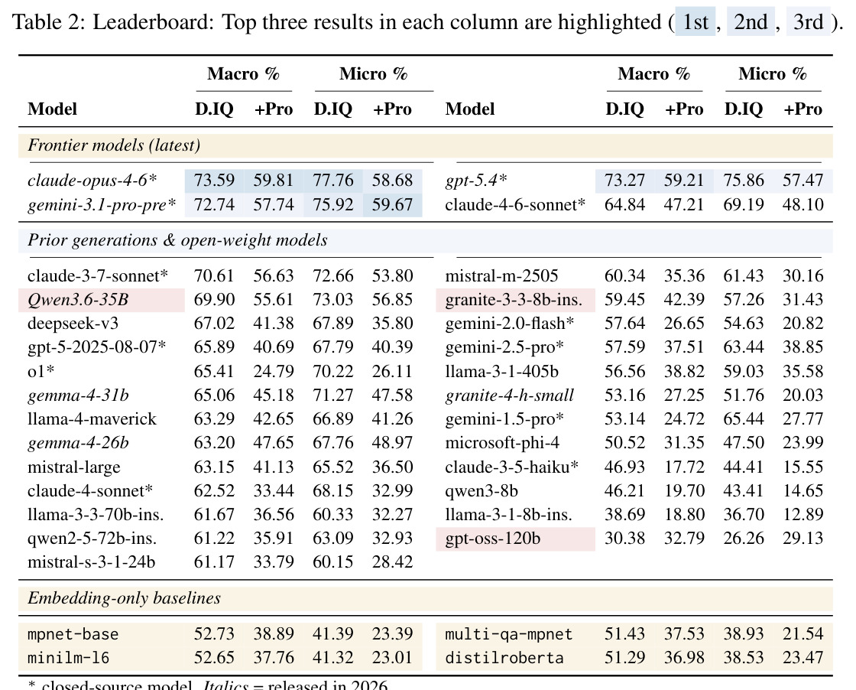Select the value 48.10 for claude-4-6-sonnet
The height and width of the screenshot is (690, 856).
[x=802, y=205]
